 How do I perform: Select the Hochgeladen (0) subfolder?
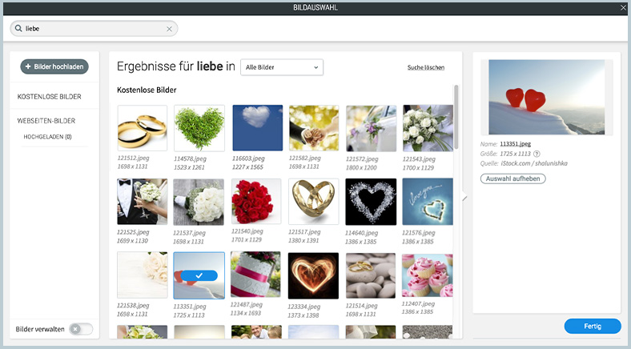[47, 137]
